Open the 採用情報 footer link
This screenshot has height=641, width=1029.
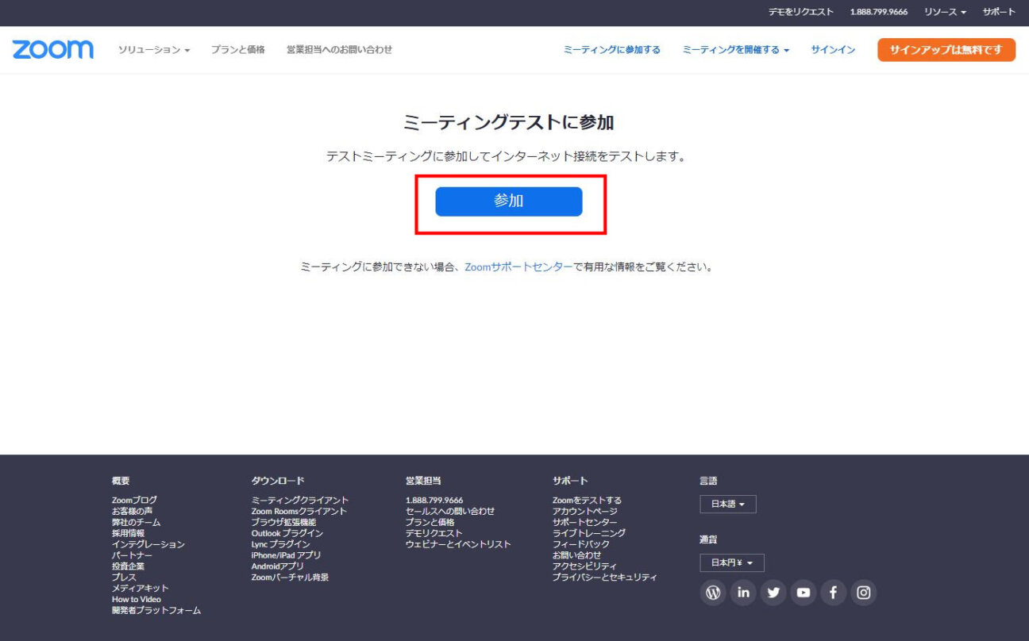(x=128, y=534)
